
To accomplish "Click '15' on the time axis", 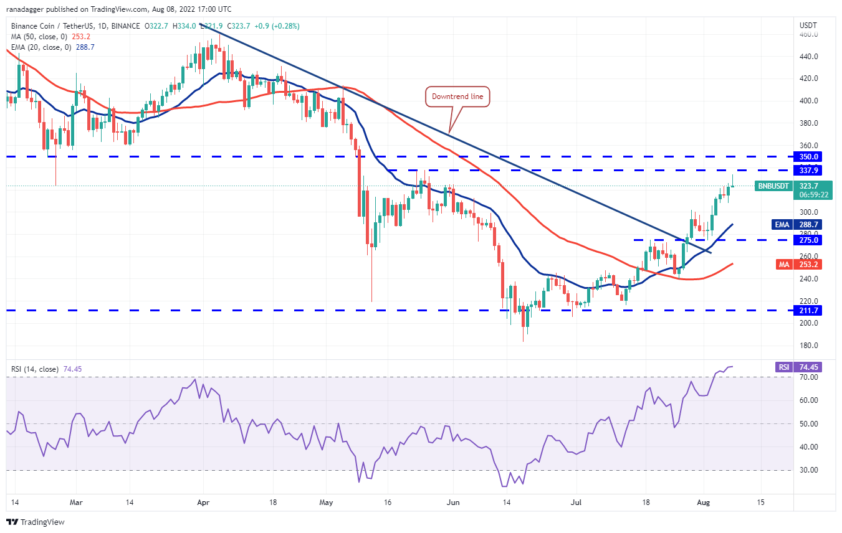I will point(760,501).
